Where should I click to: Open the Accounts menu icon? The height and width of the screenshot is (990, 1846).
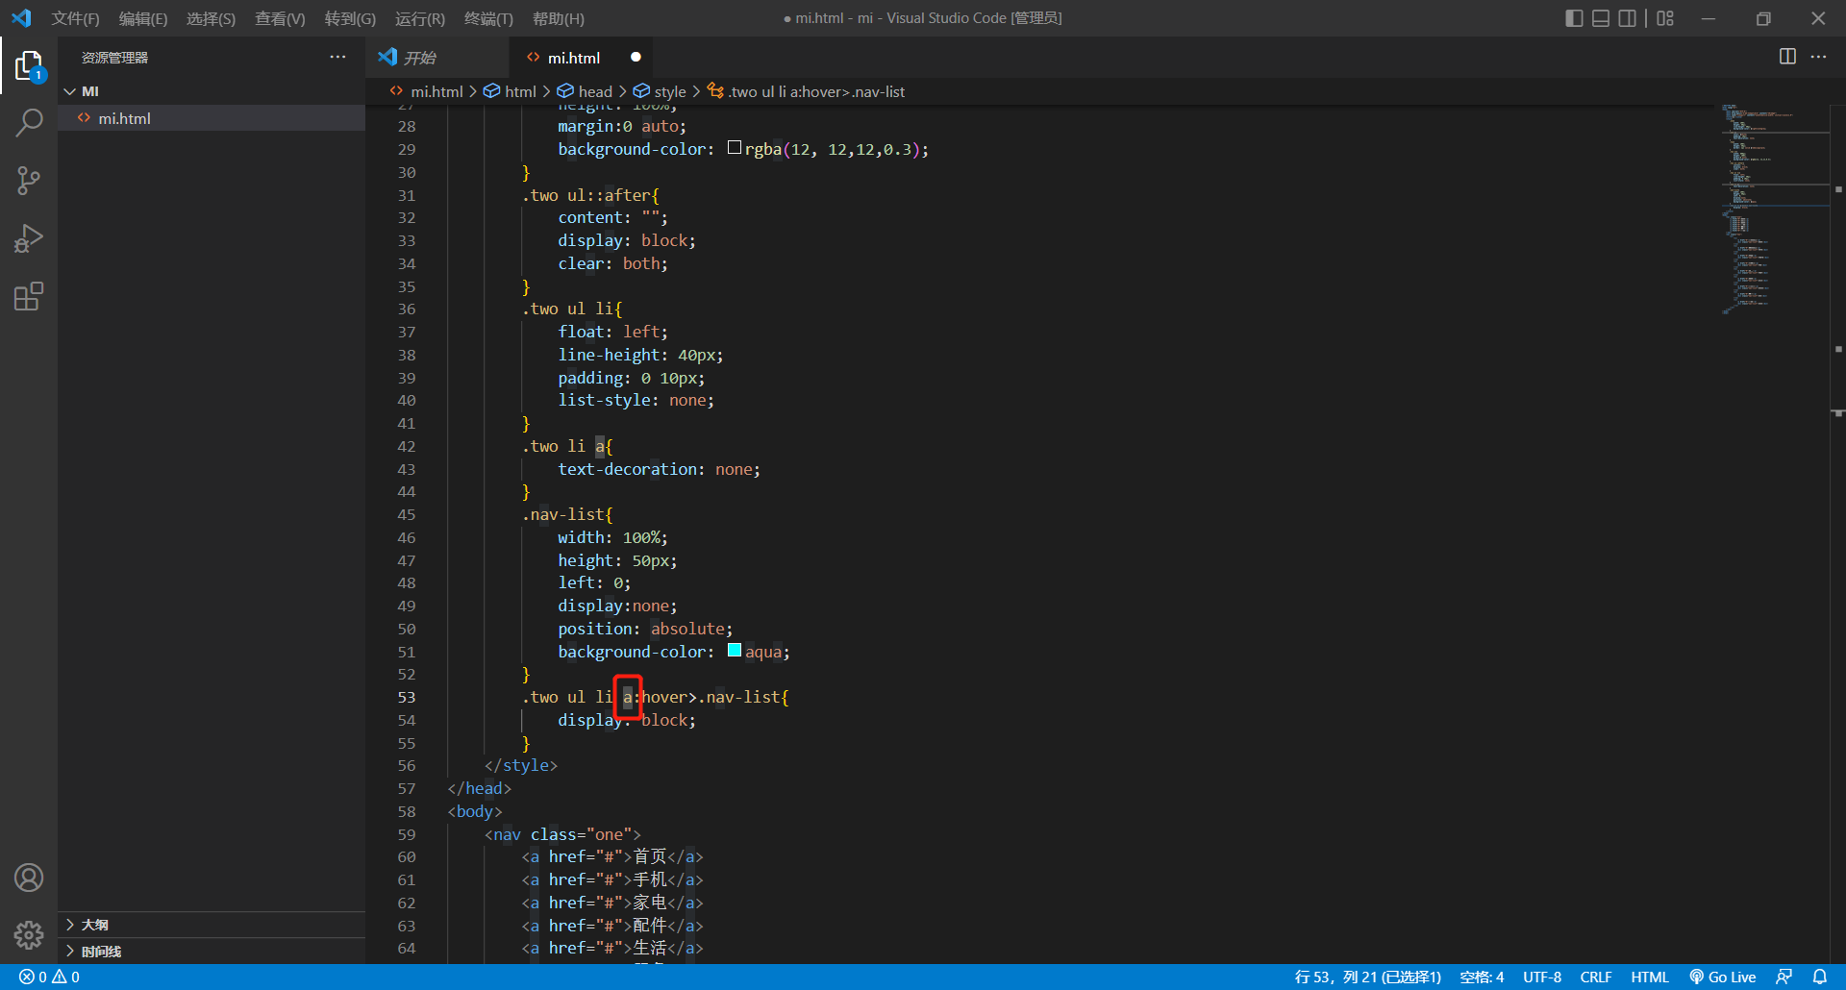[29, 878]
